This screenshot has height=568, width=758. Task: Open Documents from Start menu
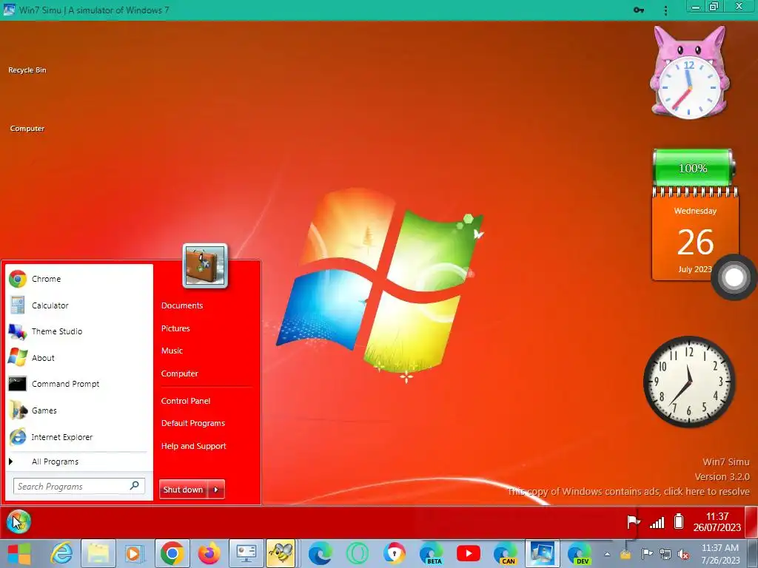(x=182, y=305)
